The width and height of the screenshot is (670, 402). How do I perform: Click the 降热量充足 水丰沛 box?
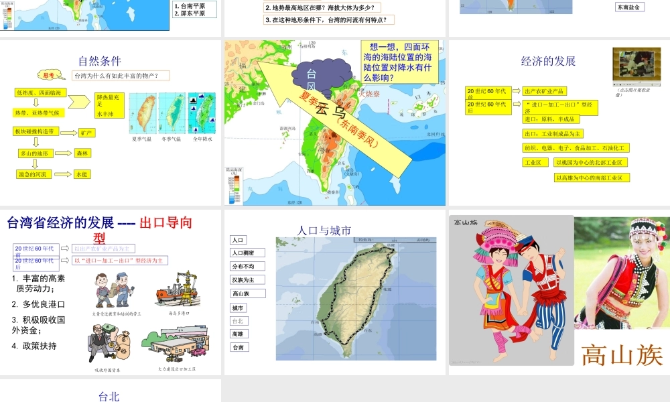click(x=109, y=105)
